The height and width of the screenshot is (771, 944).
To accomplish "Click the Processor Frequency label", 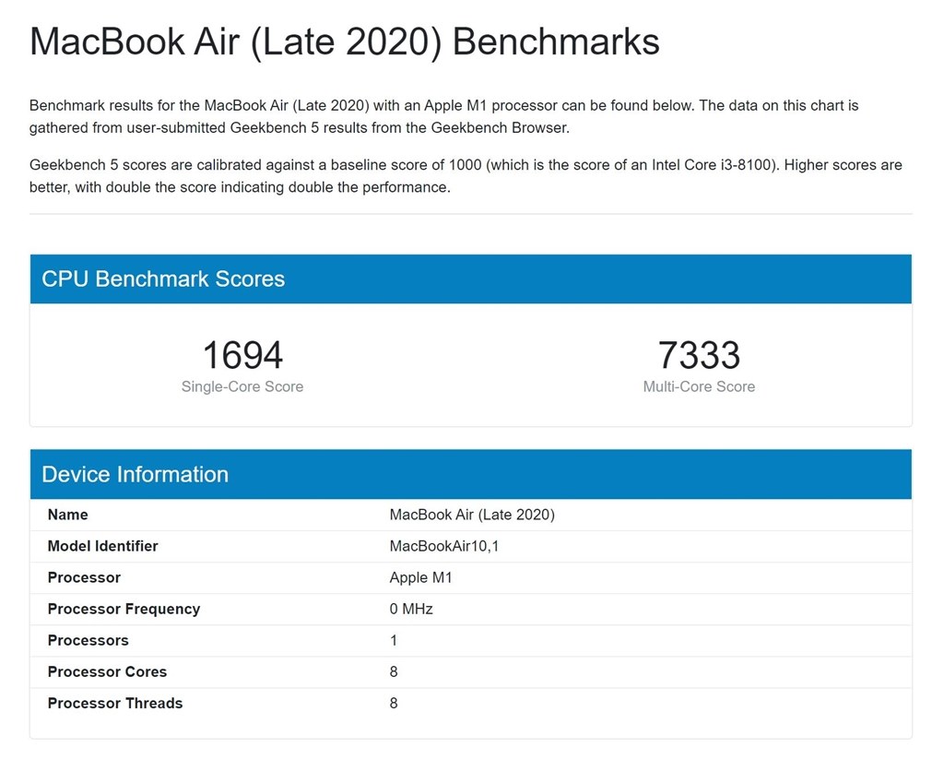I will click(124, 609).
